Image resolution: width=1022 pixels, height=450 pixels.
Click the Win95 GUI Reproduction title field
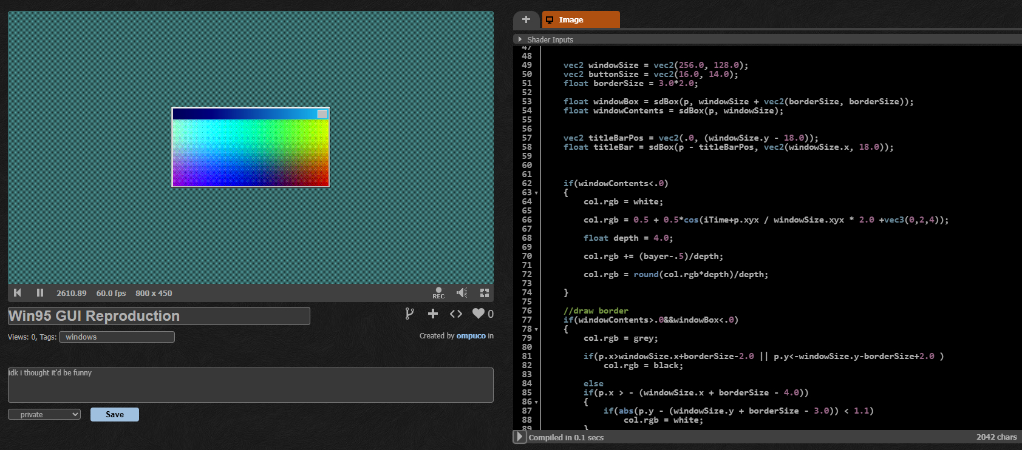tap(158, 316)
